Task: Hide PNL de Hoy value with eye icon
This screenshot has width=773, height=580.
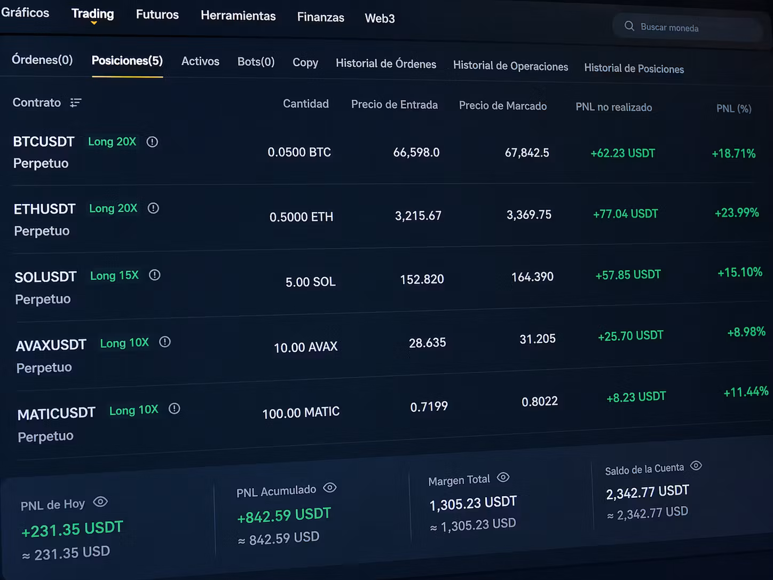Action: (x=100, y=502)
